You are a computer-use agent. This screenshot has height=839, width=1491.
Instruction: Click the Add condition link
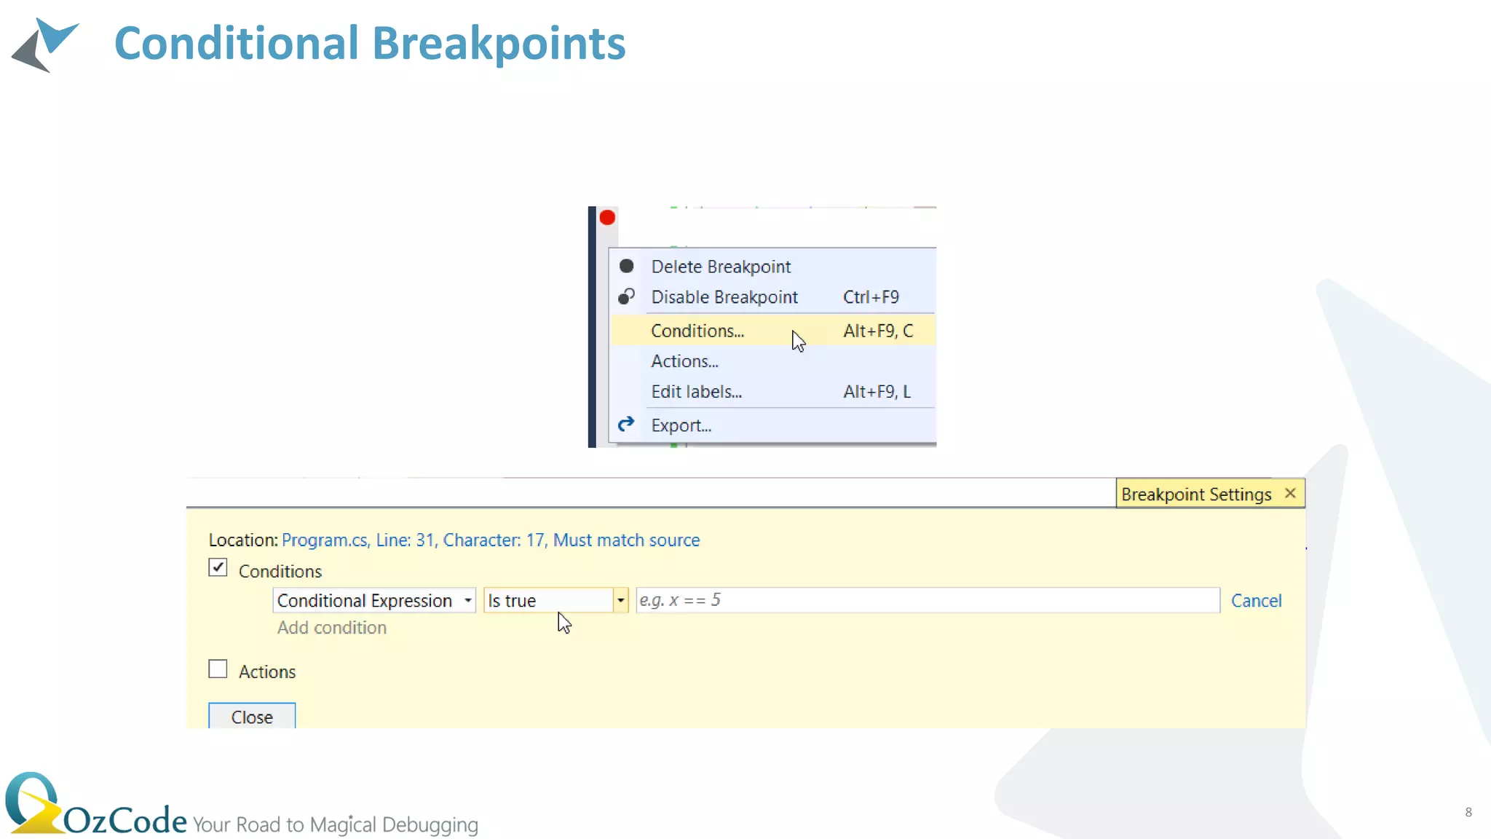tap(331, 627)
